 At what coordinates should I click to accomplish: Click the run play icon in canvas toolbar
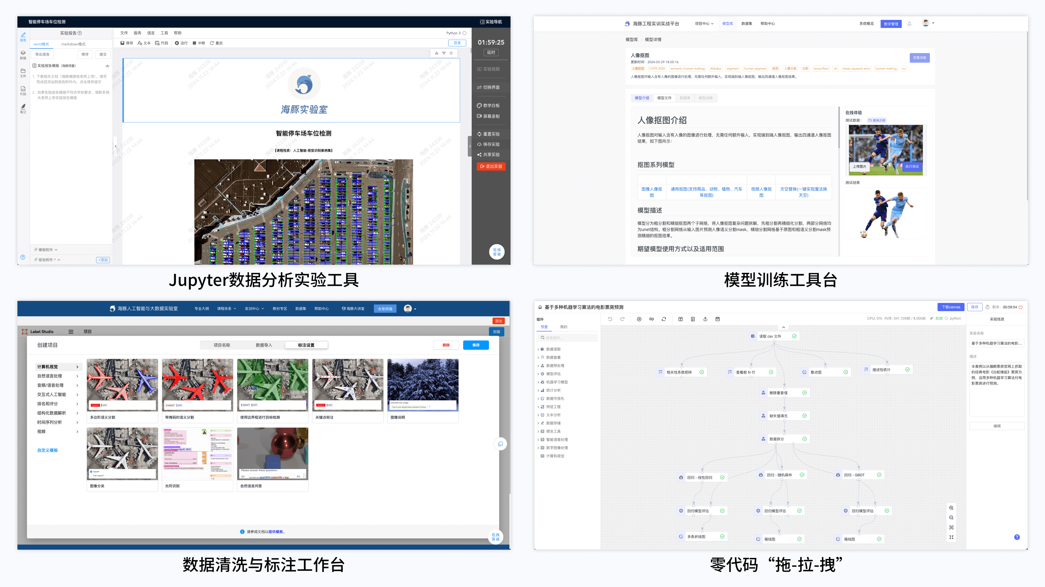click(x=639, y=319)
